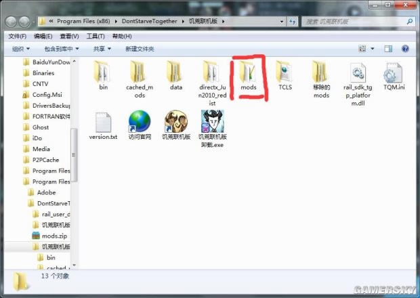Expand the 组织 dropdown
The image size is (420, 298).
click(x=22, y=49)
